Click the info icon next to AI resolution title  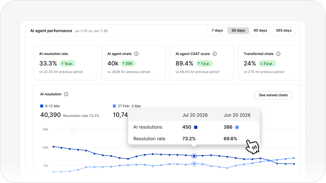click(66, 94)
